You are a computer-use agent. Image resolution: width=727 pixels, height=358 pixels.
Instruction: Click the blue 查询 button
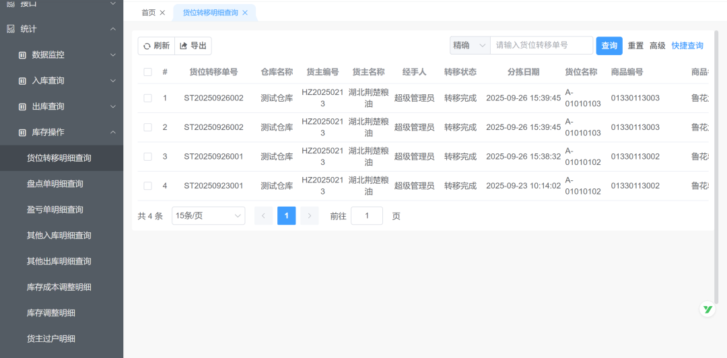coord(609,46)
